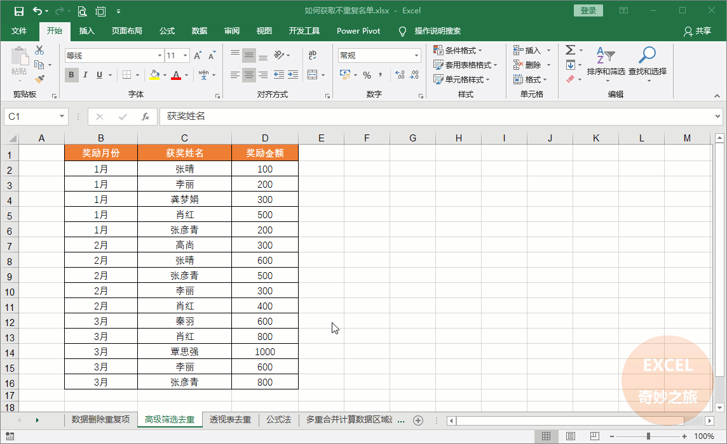Click the zoom slider handle

click(x=648, y=436)
